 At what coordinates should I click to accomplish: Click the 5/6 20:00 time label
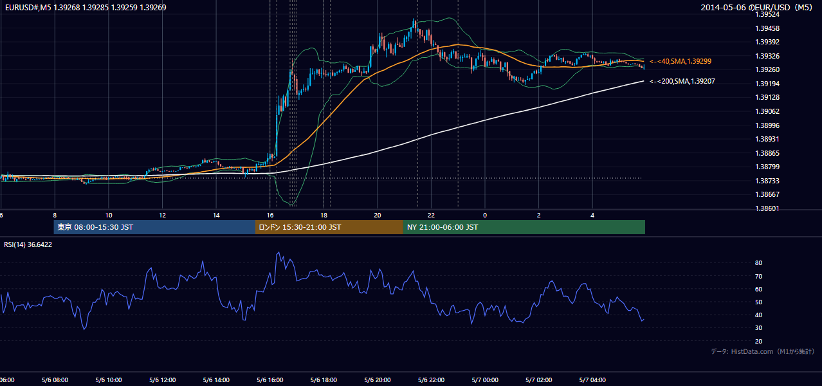(378, 380)
